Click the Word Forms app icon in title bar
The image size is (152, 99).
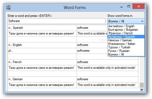pos(8,7)
